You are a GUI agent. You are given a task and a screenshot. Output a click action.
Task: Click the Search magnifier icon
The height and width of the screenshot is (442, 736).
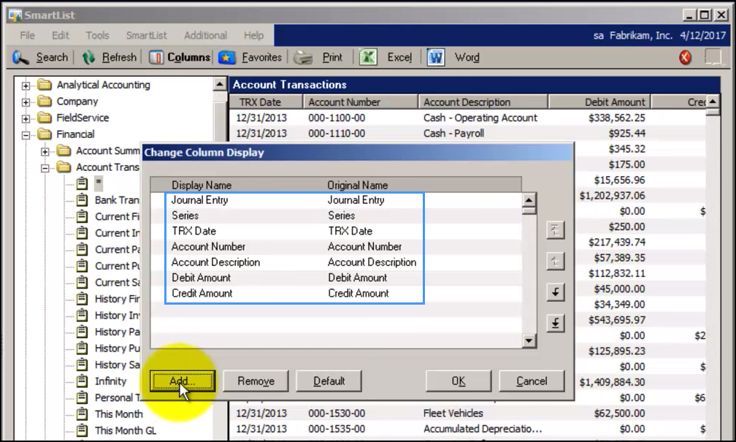[x=20, y=57]
